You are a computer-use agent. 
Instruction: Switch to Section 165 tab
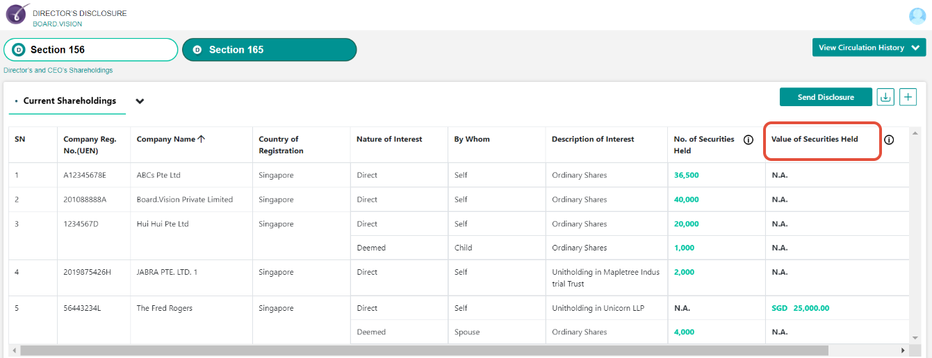click(x=270, y=50)
